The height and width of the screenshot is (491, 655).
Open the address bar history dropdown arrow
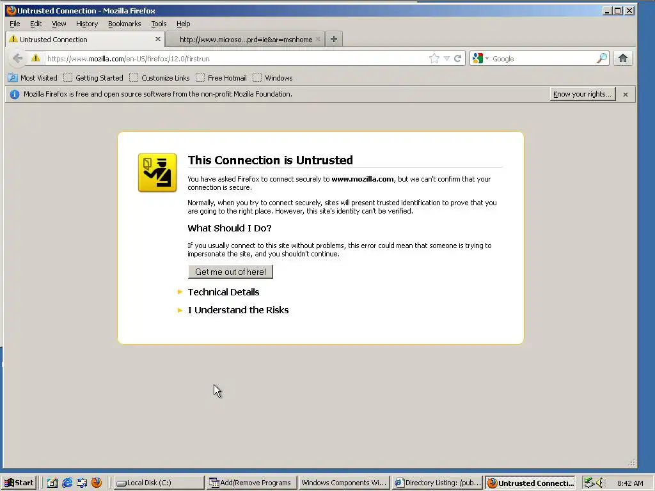point(446,58)
